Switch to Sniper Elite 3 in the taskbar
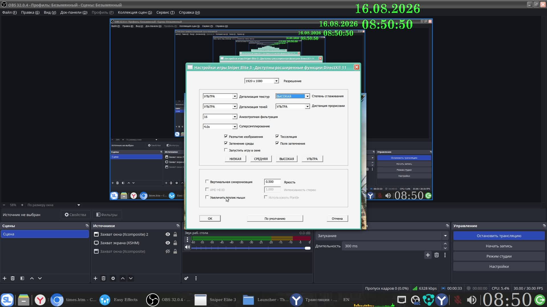This screenshot has width=547, height=307. tap(216, 300)
